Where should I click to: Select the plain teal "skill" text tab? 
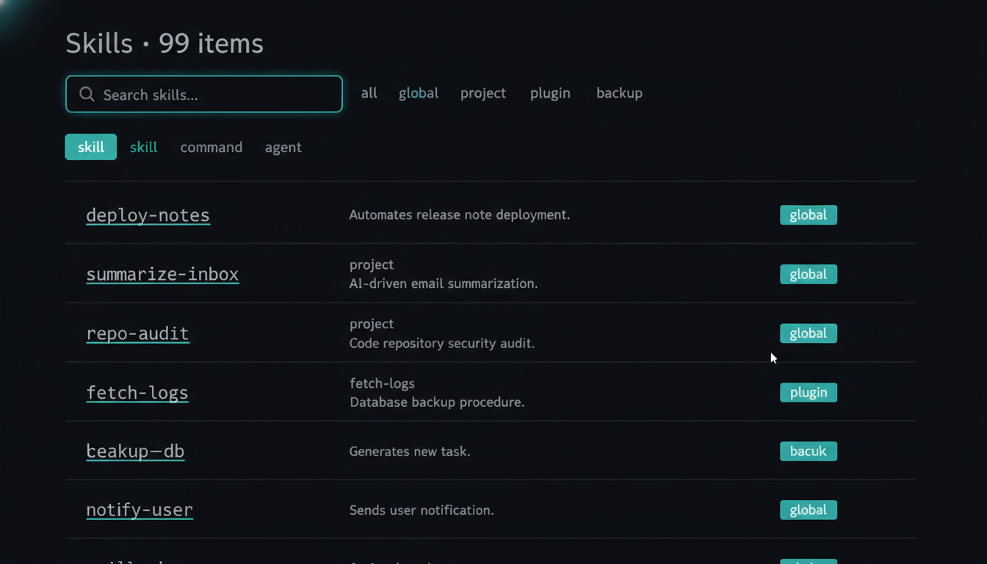[143, 147]
